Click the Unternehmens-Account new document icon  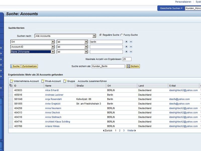(12, 81)
